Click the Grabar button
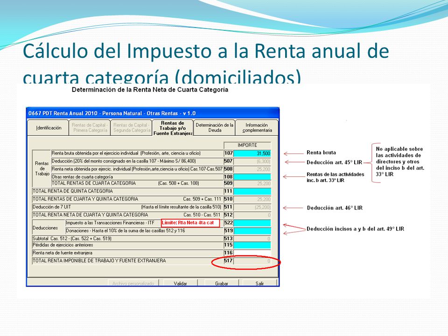Screen dimensions: 448x336 tap(221, 283)
